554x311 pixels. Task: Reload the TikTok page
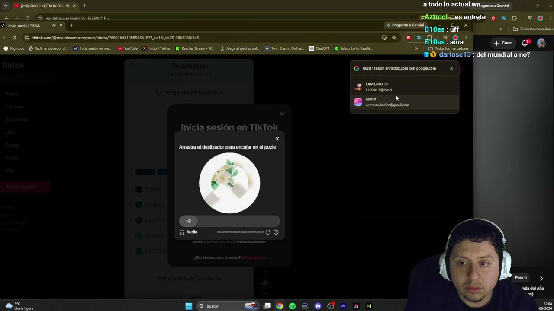[14, 38]
